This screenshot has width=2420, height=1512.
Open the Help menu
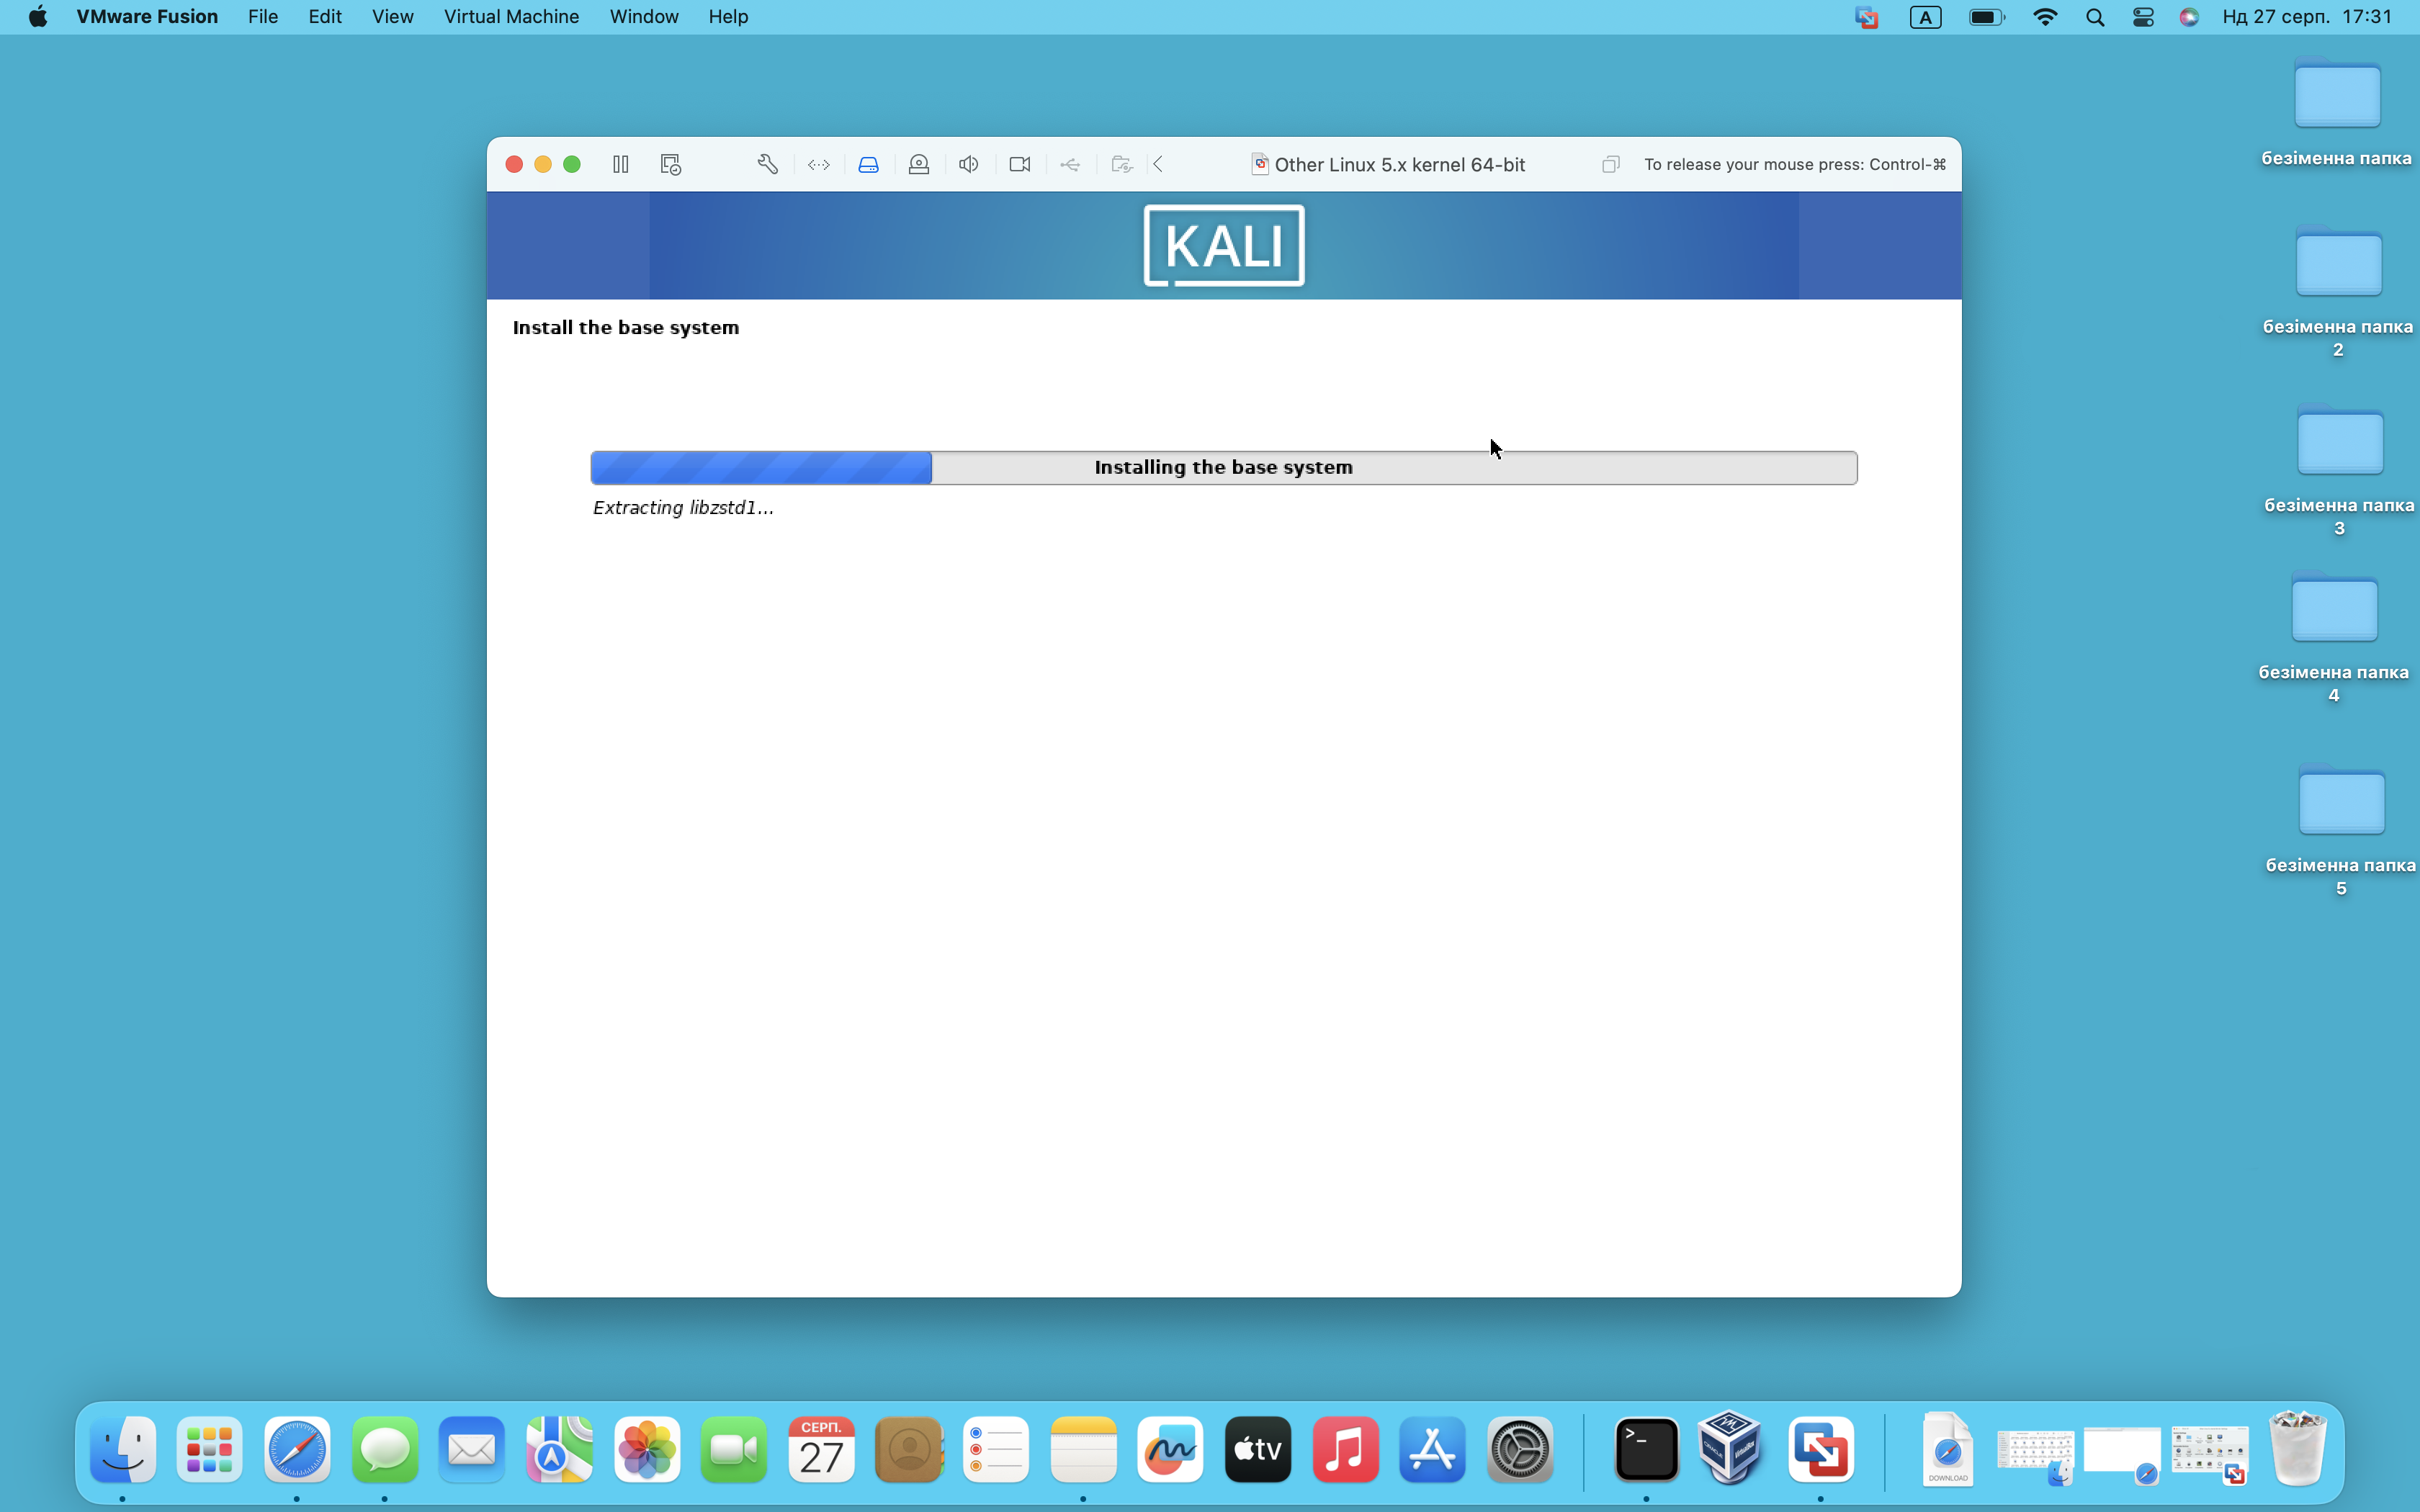tap(728, 17)
